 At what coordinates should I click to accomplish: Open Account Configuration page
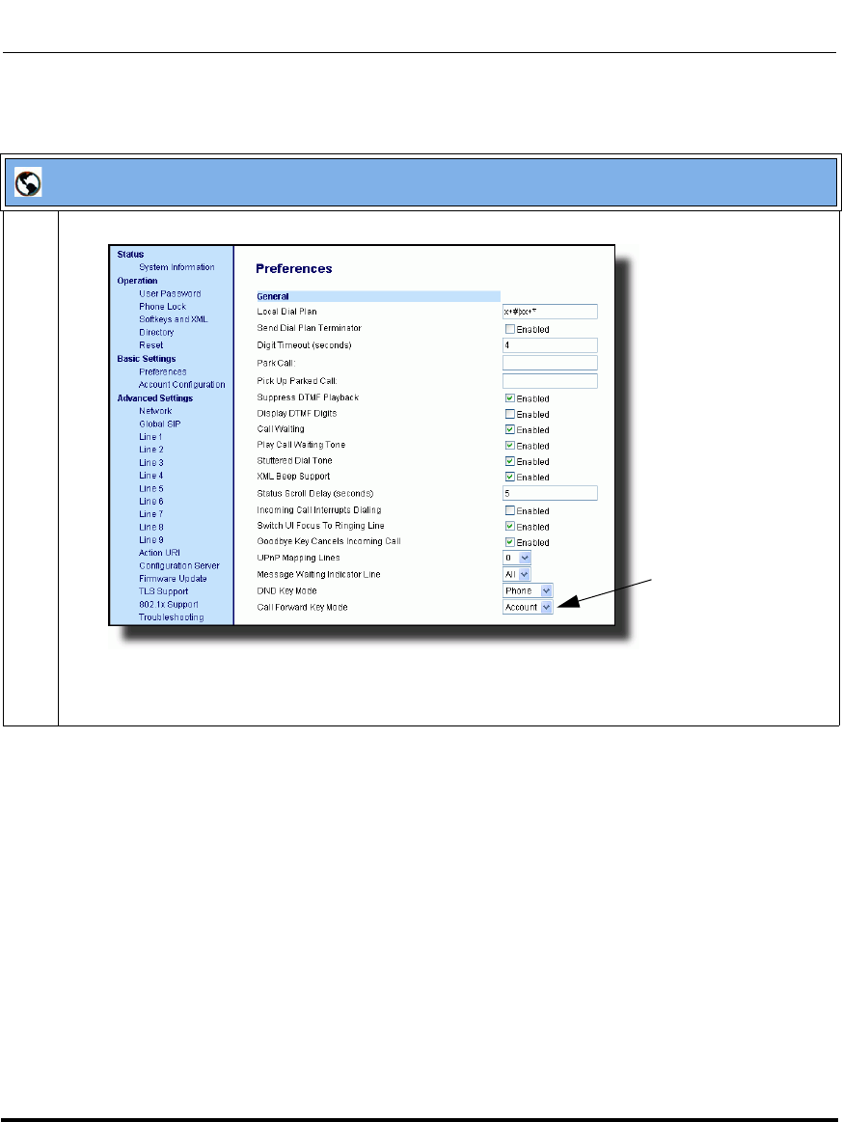tap(182, 385)
